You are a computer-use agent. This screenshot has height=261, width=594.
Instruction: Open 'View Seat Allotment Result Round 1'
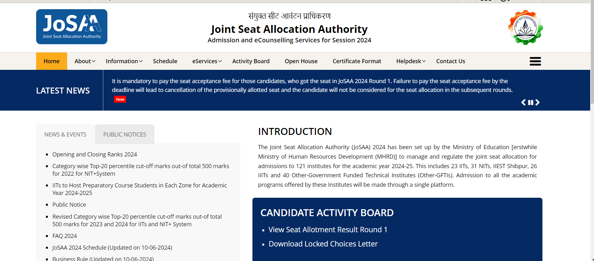tap(328, 230)
